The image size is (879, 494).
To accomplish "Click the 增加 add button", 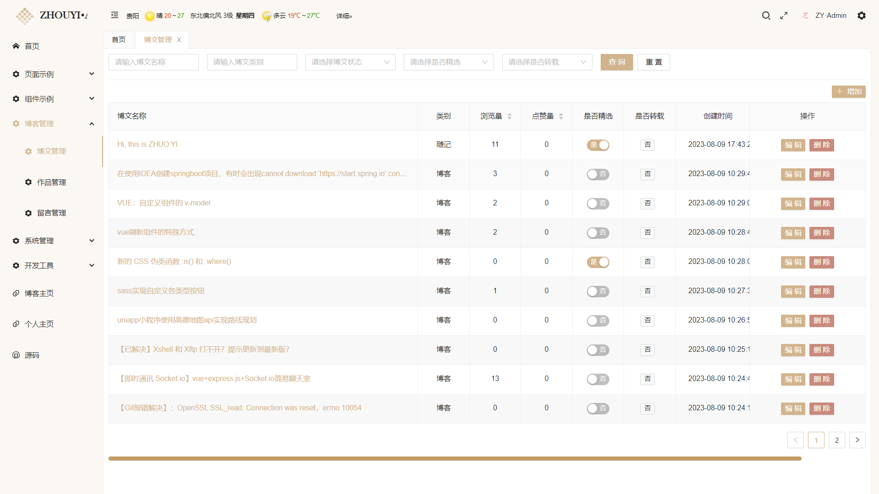I will click(x=848, y=91).
